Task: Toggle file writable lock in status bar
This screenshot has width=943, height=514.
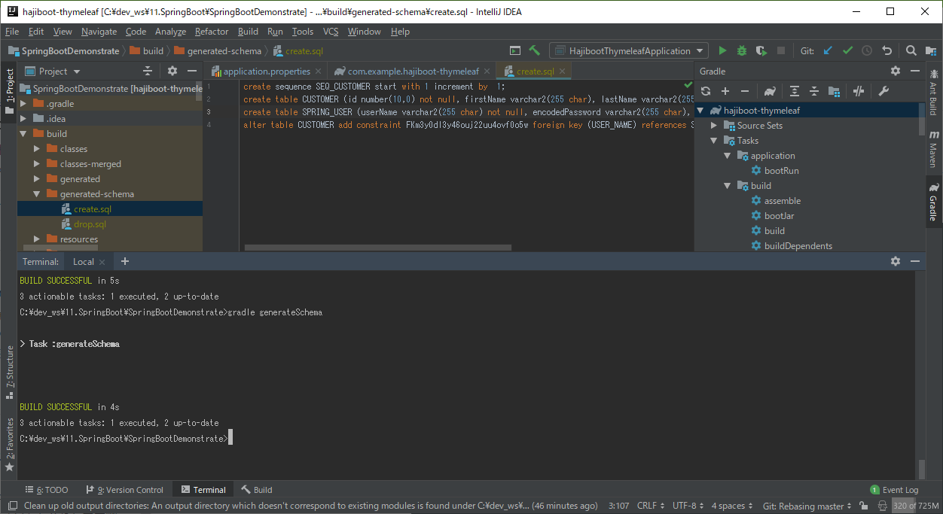Action: 864,505
